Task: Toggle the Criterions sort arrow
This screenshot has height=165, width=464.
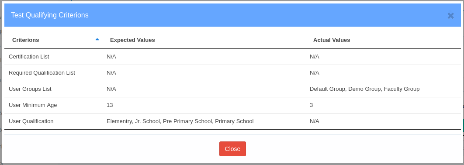Action: [97, 39]
